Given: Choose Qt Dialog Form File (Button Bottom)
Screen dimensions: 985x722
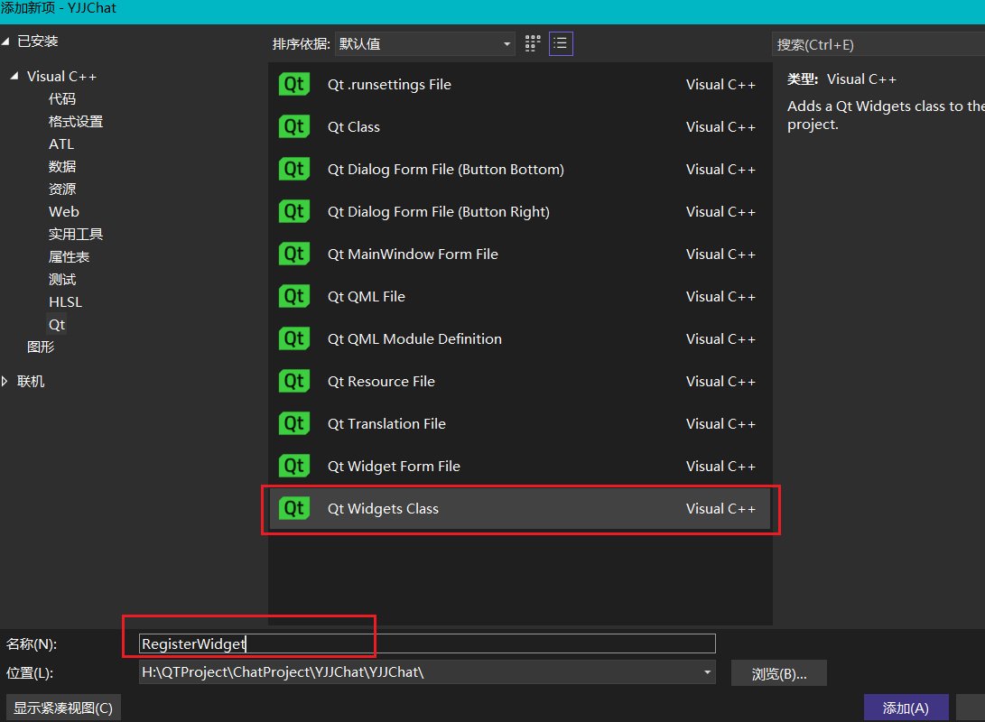Looking at the screenshot, I should (x=520, y=169).
